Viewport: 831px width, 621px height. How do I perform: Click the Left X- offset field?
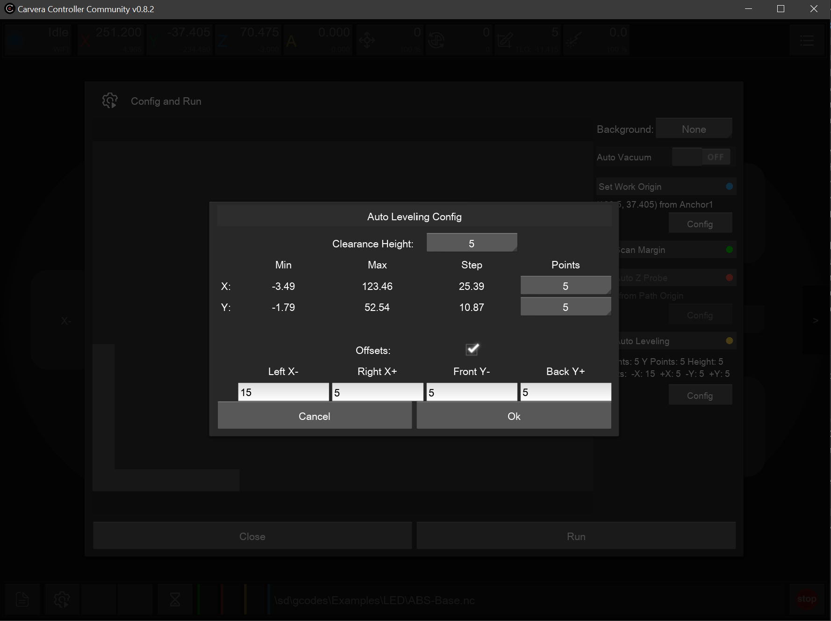(283, 392)
